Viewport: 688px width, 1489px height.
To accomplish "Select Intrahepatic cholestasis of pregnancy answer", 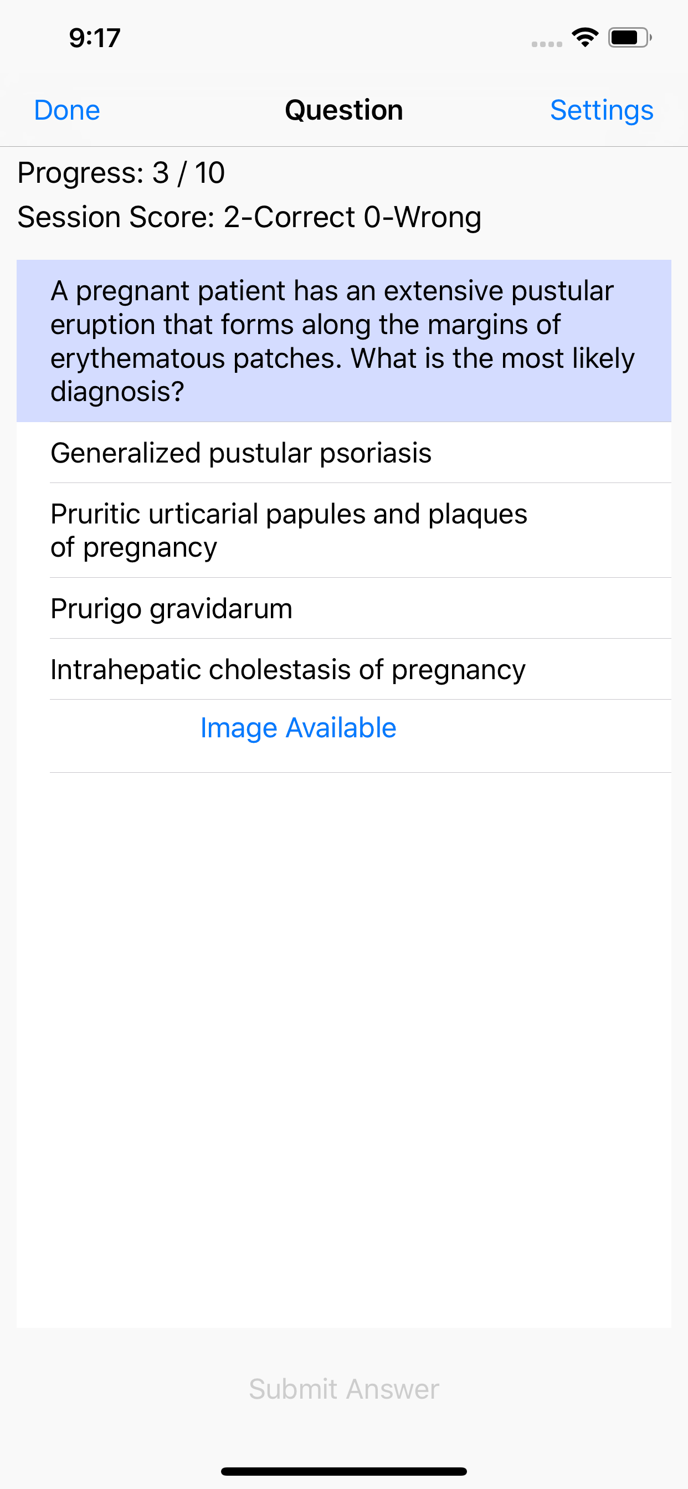I will [x=287, y=669].
